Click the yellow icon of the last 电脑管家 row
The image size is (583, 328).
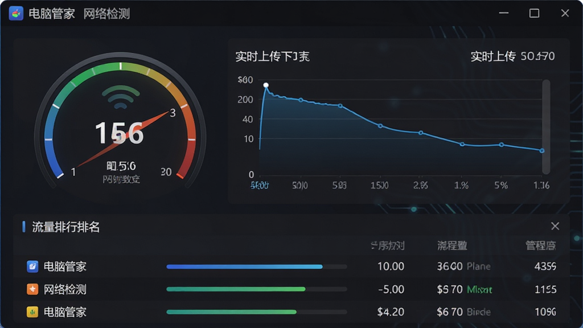pos(32,311)
